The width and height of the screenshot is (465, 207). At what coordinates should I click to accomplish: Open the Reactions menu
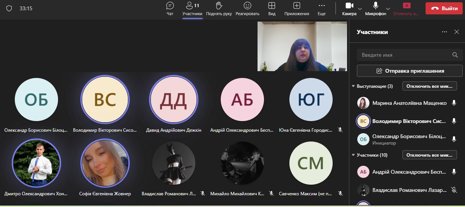click(247, 9)
